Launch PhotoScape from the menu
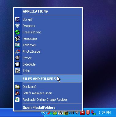 (48, 51)
